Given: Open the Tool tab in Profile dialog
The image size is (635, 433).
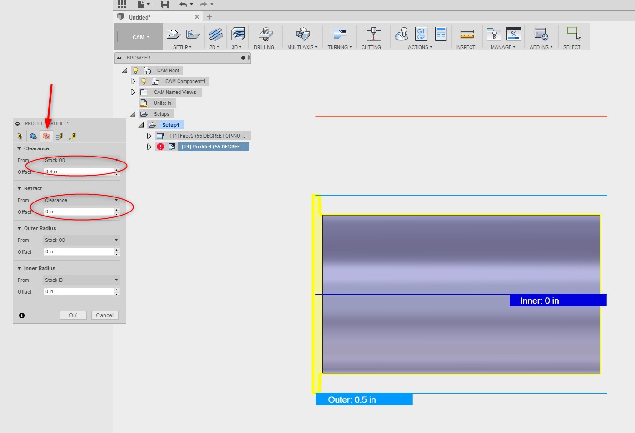Looking at the screenshot, I should [x=20, y=136].
